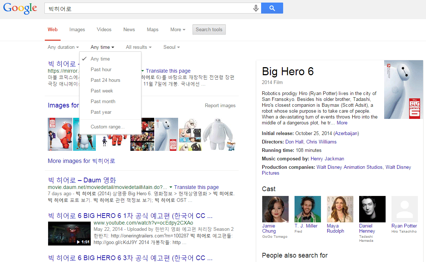Switch to the News tab
Viewport: 426px width, 262px height.
pyautogui.click(x=129, y=30)
